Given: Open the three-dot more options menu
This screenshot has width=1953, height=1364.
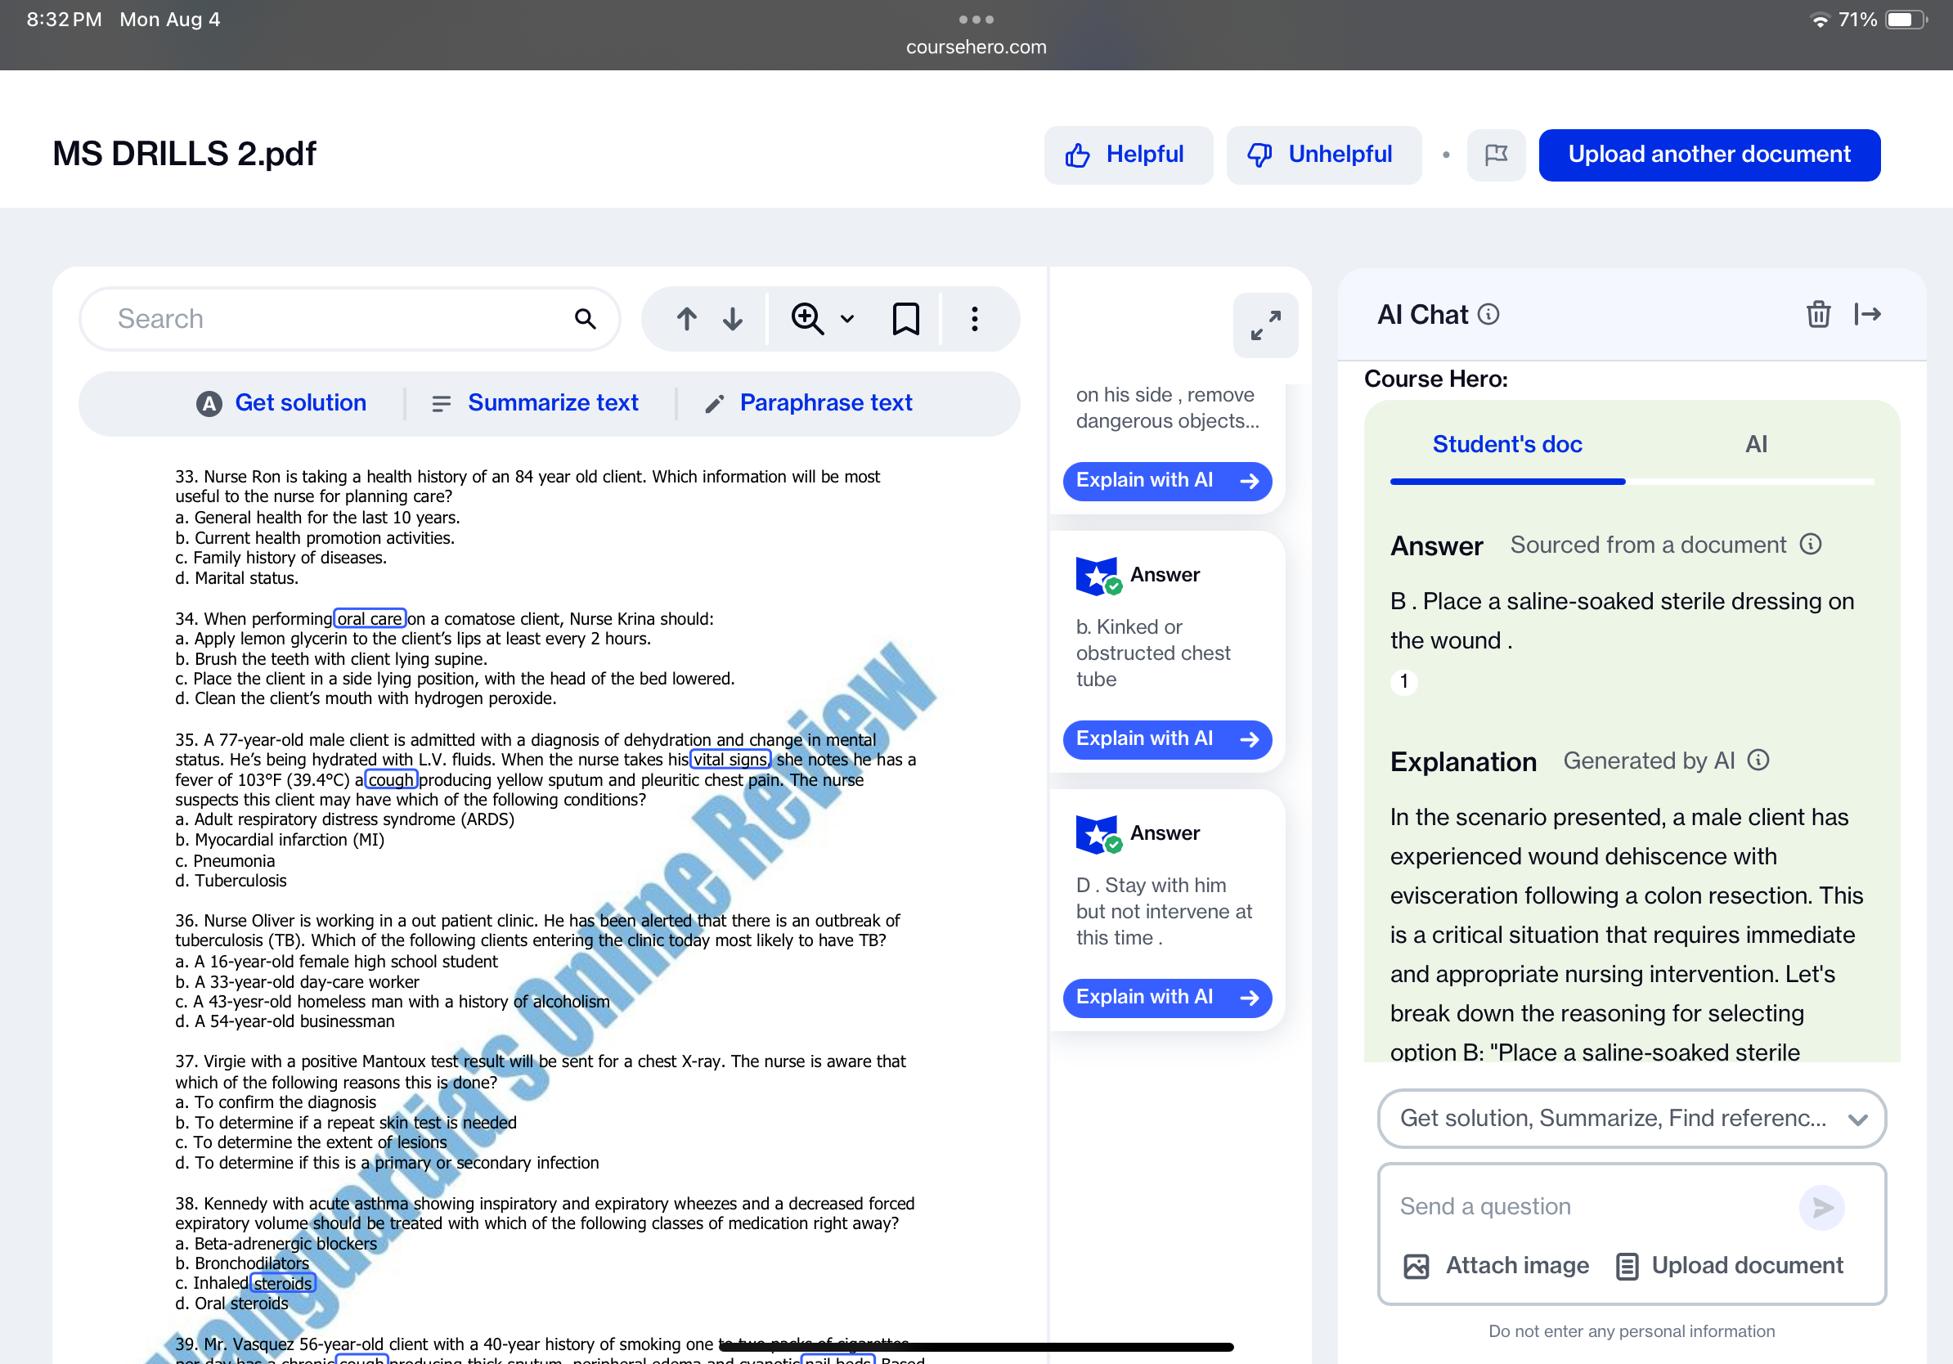Looking at the screenshot, I should [975, 319].
